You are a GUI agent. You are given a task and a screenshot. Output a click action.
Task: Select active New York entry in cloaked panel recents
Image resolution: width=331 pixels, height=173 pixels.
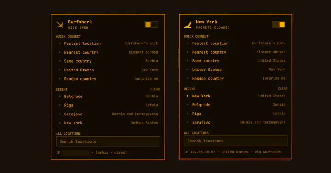[x=235, y=96]
